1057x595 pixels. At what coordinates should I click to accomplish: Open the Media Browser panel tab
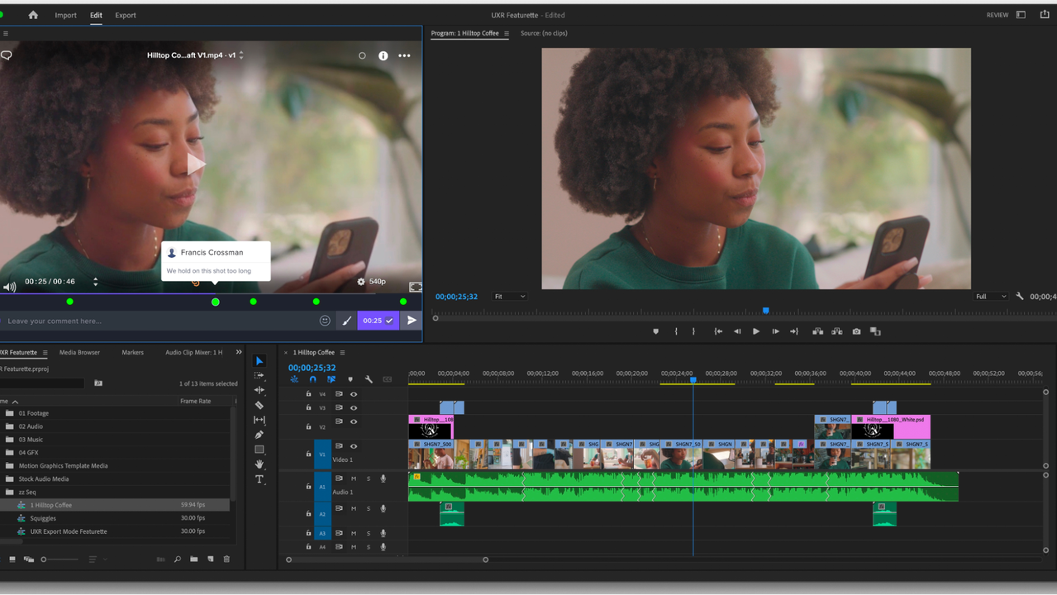point(79,353)
